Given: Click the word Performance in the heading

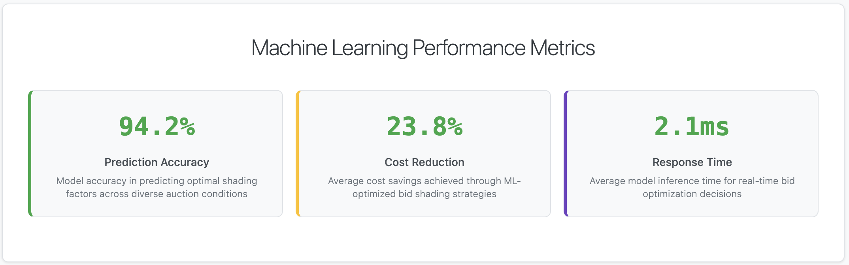Looking at the screenshot, I should (469, 48).
